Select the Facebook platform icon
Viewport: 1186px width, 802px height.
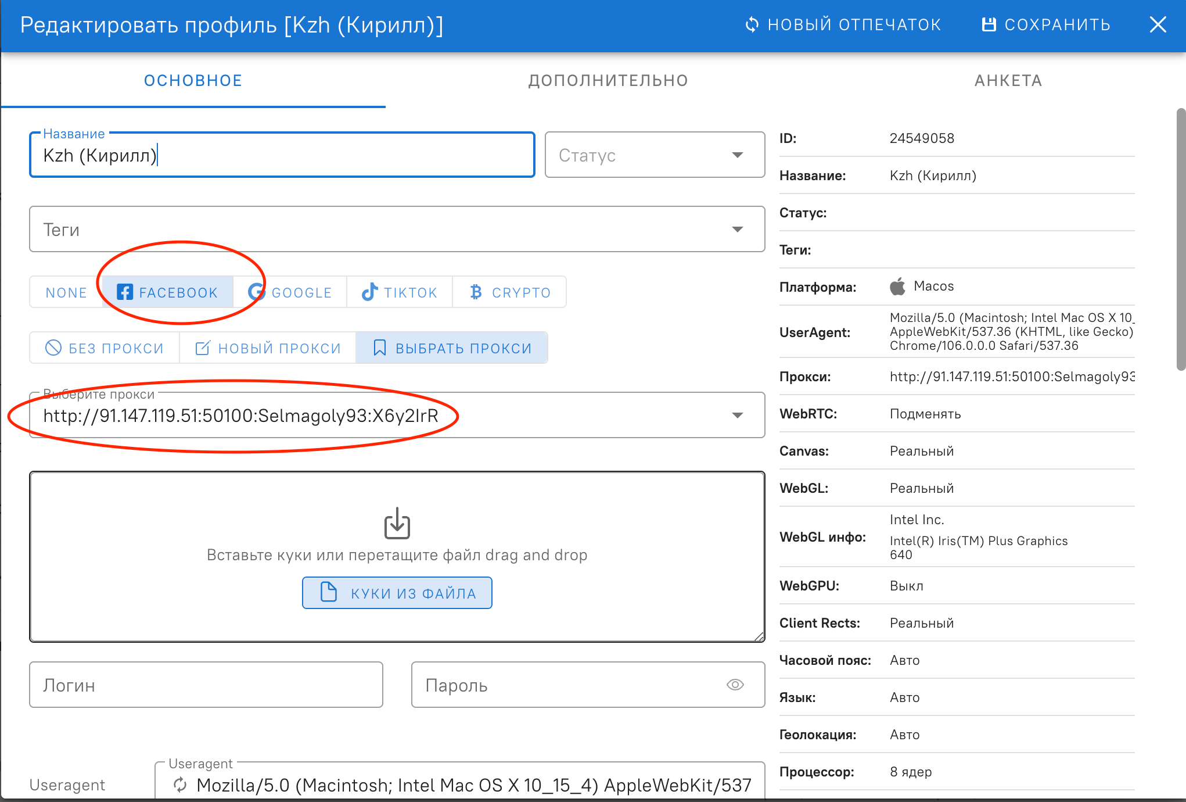pyautogui.click(x=125, y=292)
